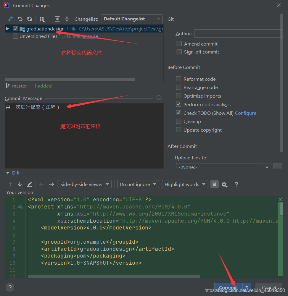288x296 pixels.
Task: Click the compare previous file left arrow
Action: click(41, 184)
